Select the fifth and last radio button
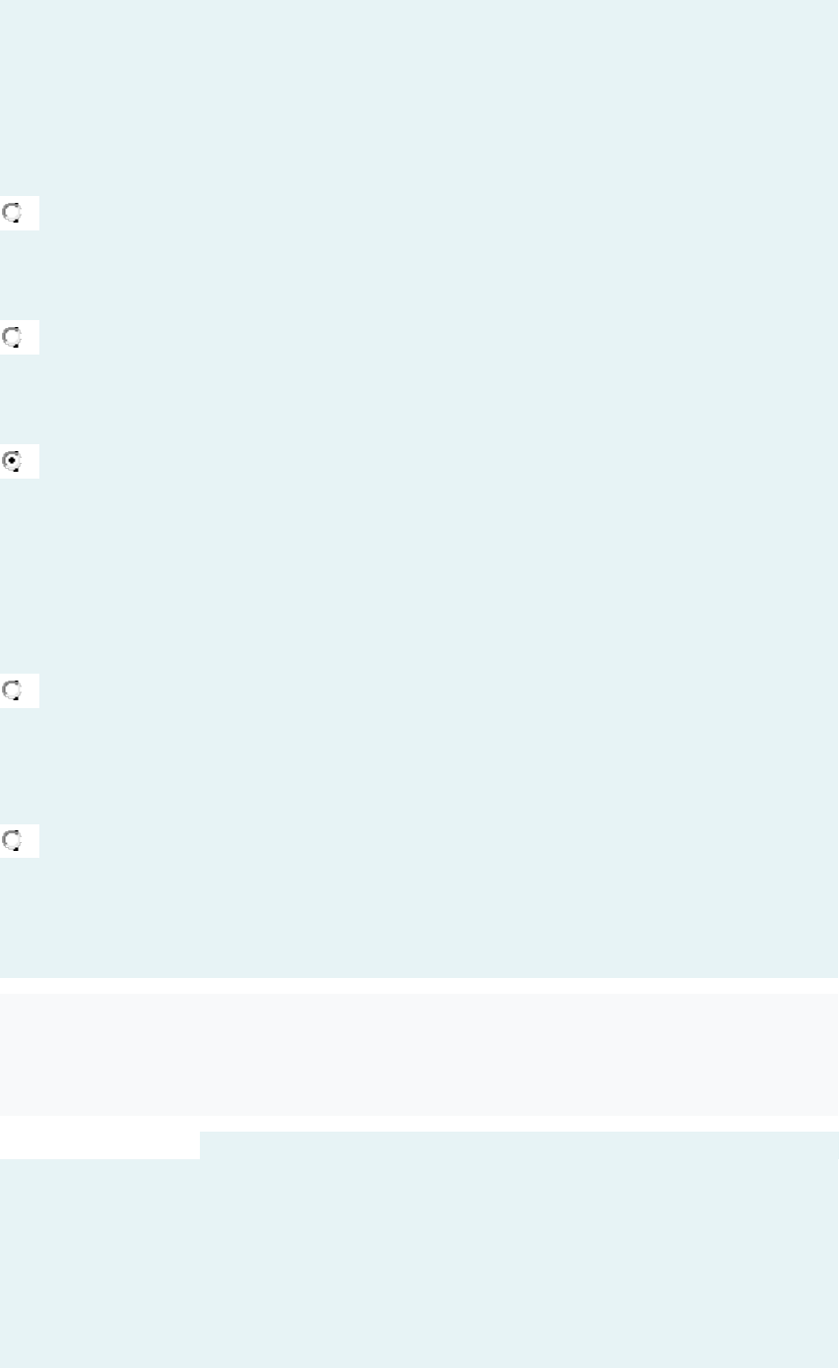 pyautogui.click(x=12, y=840)
